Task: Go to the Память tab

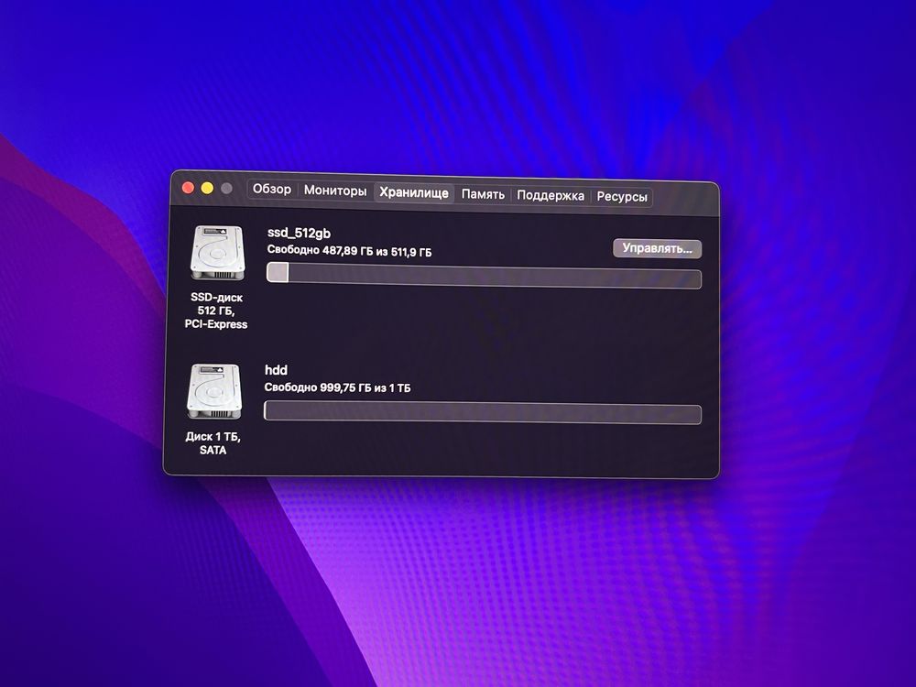Action: click(x=483, y=194)
